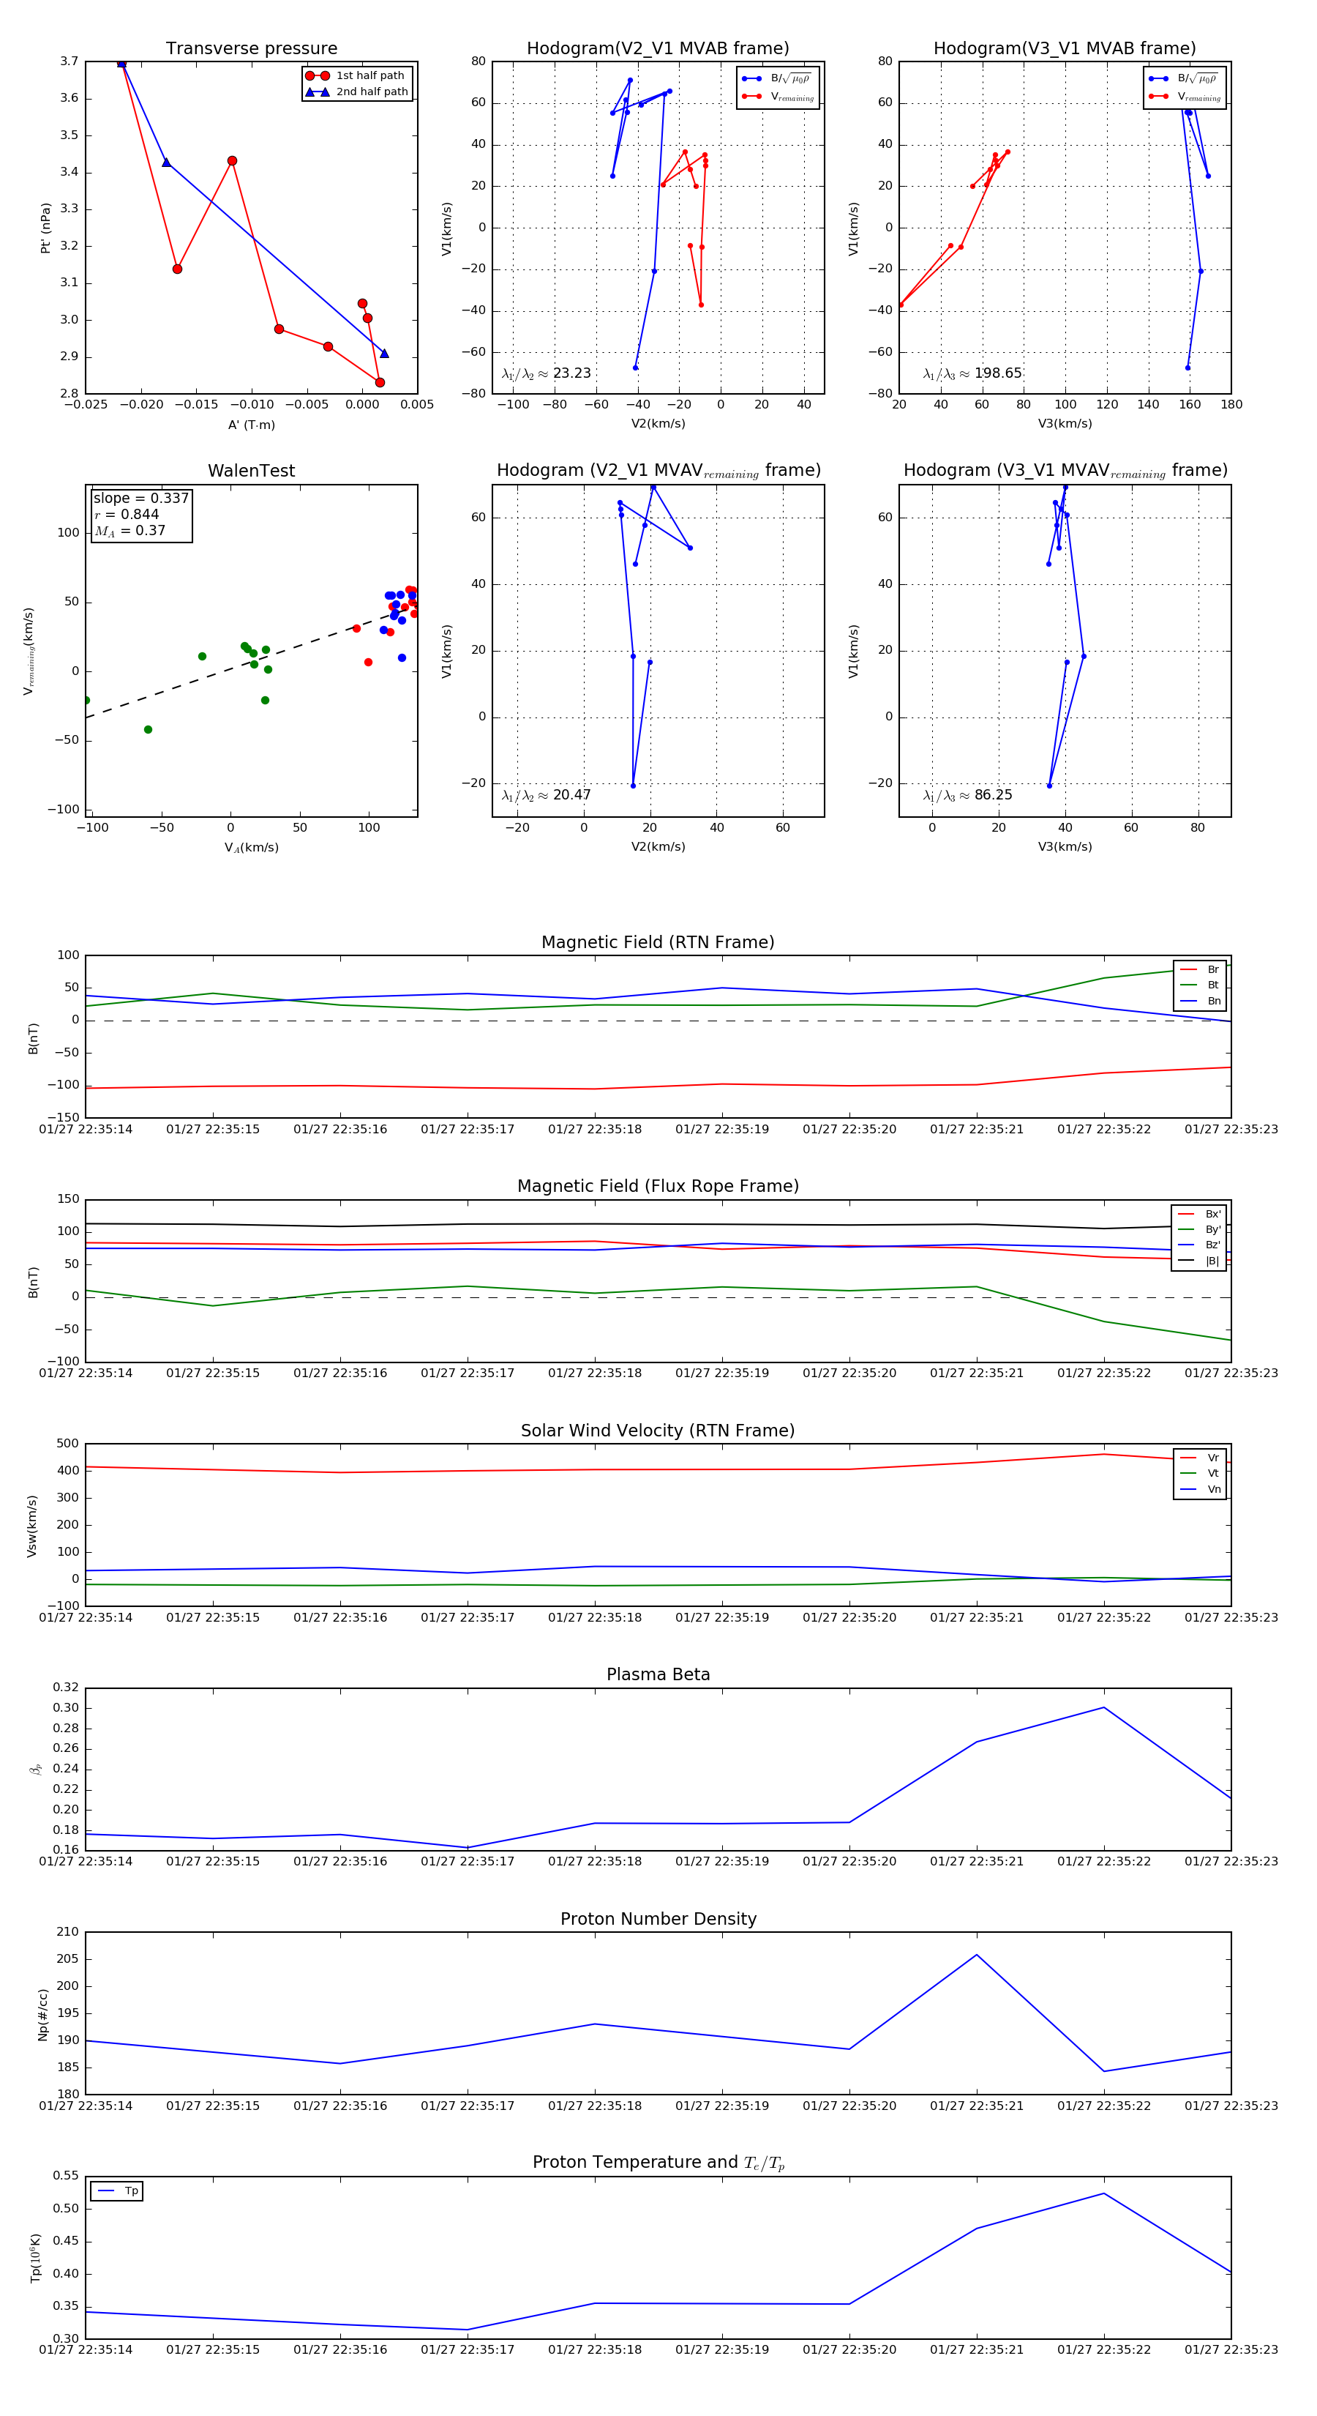Click the 'Proton Temperature and Te/Tp' title
Image resolution: width=1317 pixels, height=2416 pixels.
point(658,2163)
